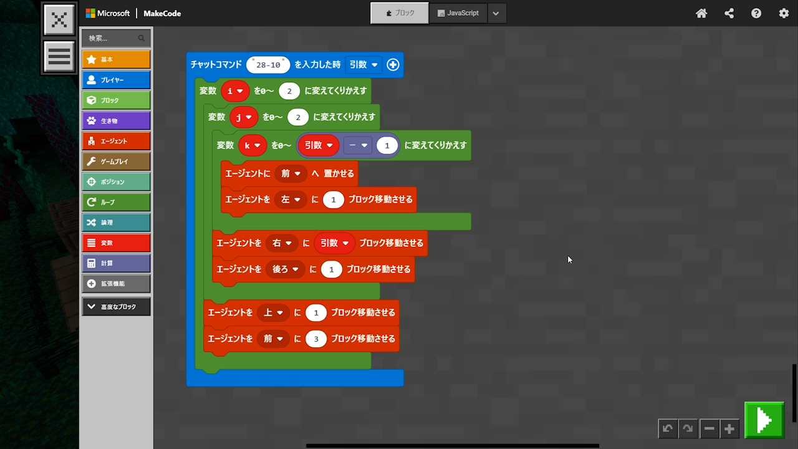Open the エージェント block category

116,141
